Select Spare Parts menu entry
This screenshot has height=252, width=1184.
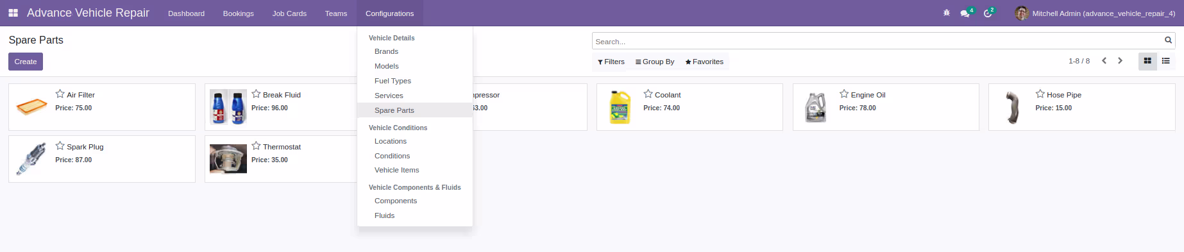pyautogui.click(x=415, y=110)
